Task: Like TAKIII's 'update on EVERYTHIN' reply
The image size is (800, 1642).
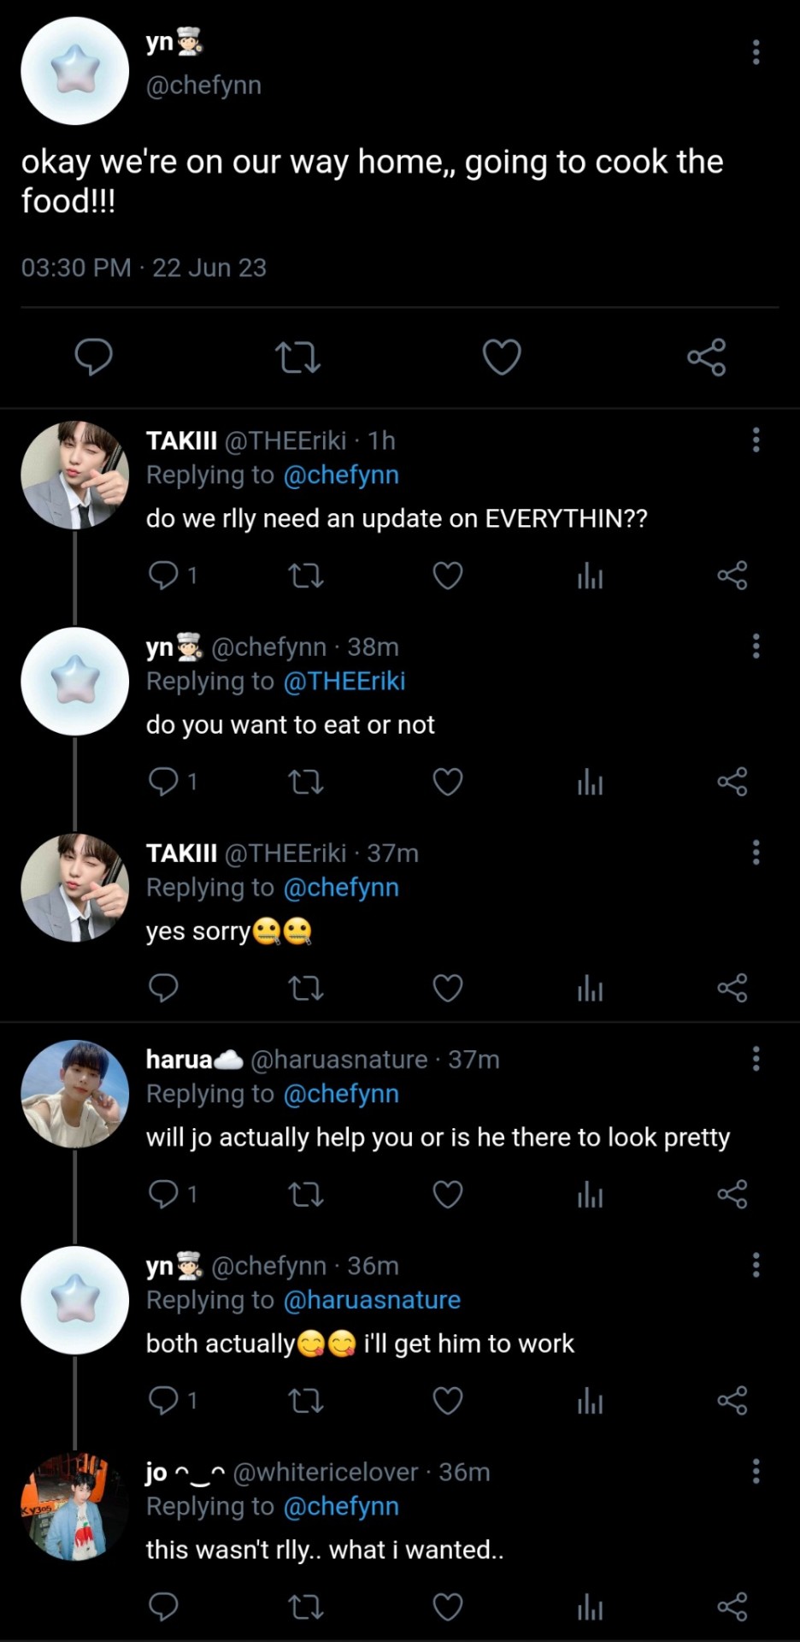Action: pyautogui.click(x=448, y=576)
